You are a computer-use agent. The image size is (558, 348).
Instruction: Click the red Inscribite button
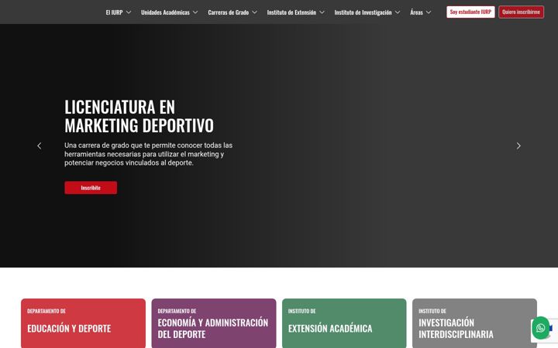point(91,187)
